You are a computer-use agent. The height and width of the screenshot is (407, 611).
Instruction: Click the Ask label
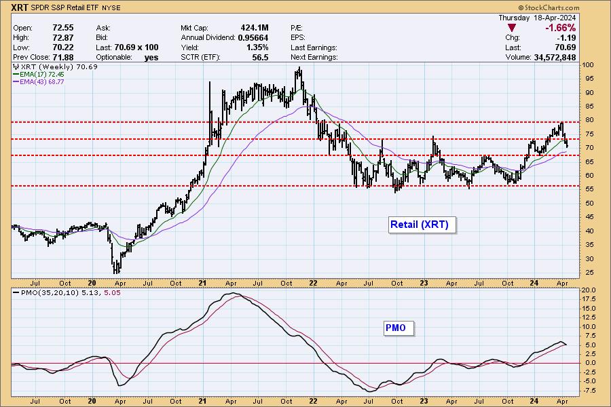[x=103, y=28]
